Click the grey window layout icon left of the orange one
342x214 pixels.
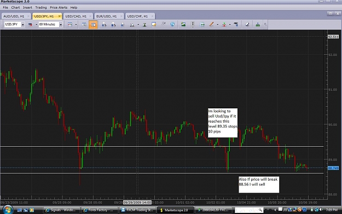[x=84, y=25]
